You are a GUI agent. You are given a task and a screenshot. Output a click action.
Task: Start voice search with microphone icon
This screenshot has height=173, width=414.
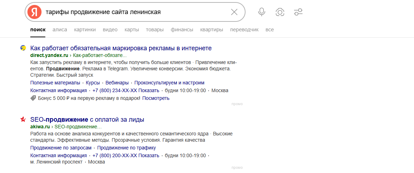(262, 12)
